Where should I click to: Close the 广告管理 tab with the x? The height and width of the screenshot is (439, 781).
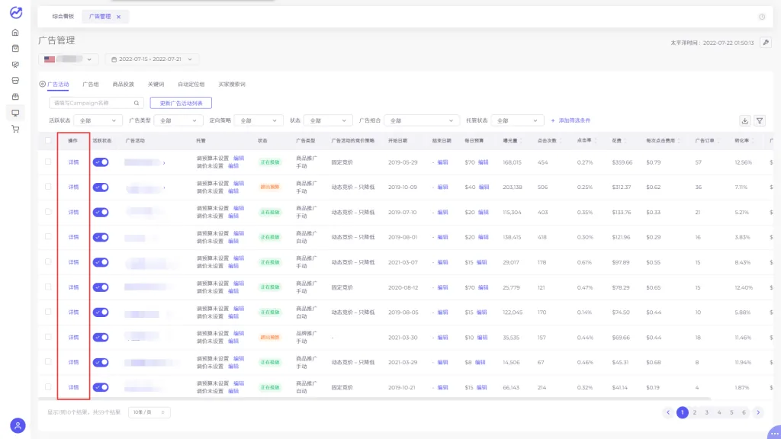tap(118, 17)
